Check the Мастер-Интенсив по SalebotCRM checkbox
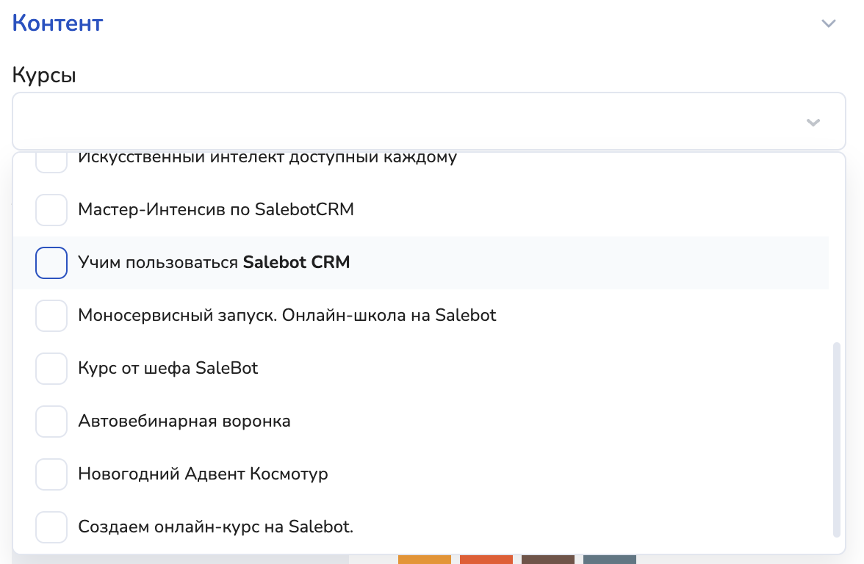Screen dimensions: 864x564 tap(51, 209)
